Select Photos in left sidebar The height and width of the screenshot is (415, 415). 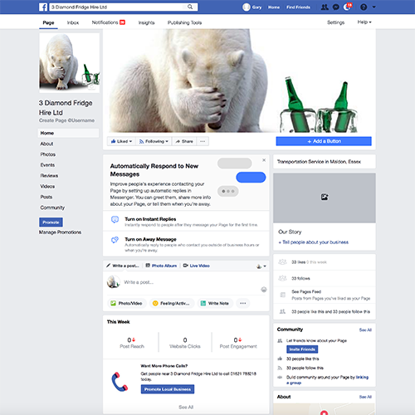tap(48, 154)
